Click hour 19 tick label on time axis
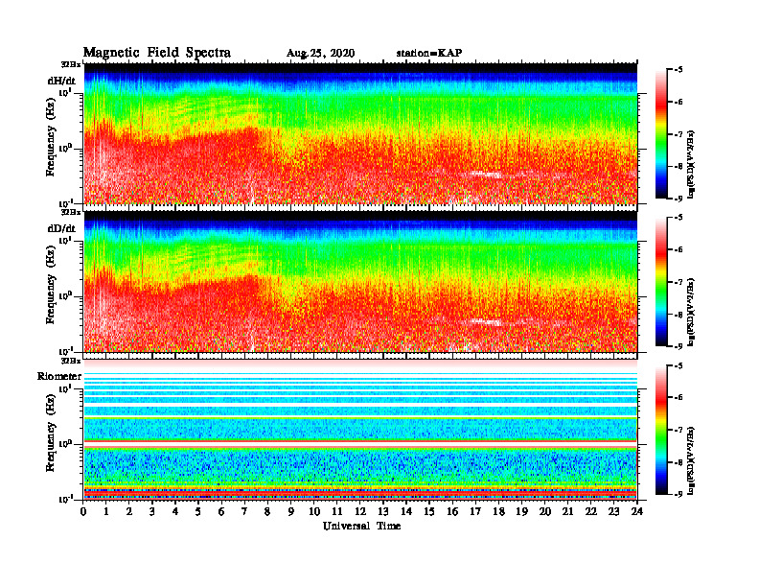 (521, 511)
